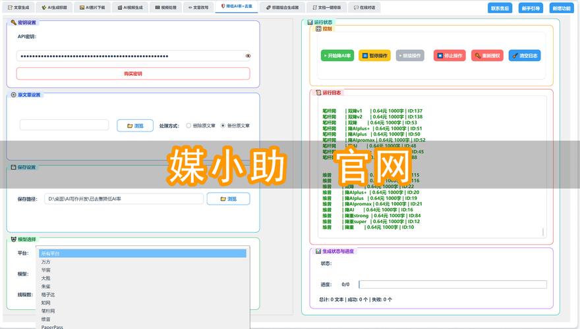Browse for the save path folder
The height and width of the screenshot is (329, 580).
[x=223, y=198]
